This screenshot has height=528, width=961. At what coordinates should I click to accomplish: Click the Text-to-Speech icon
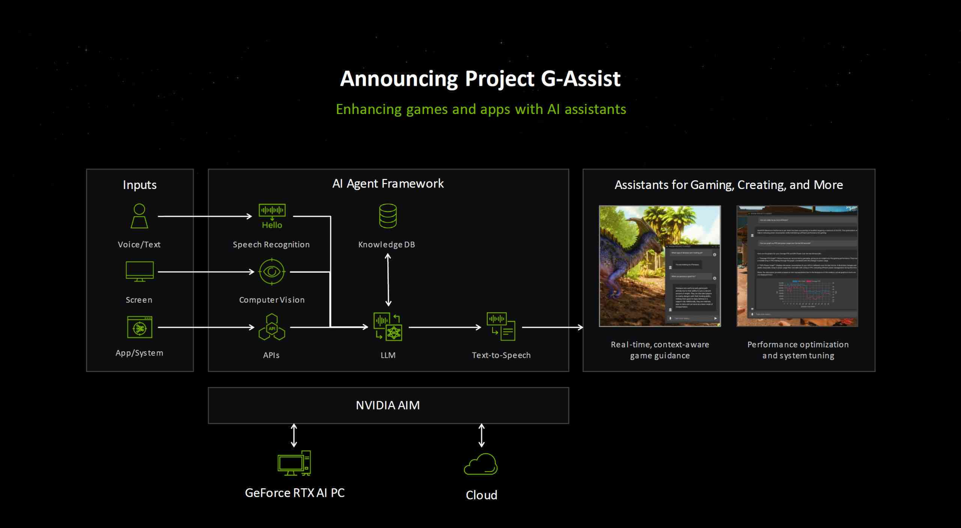(x=501, y=327)
